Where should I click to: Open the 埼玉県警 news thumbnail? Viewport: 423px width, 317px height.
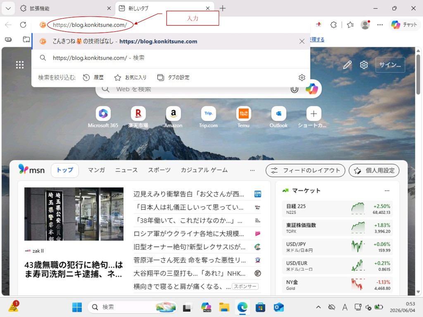click(x=74, y=214)
